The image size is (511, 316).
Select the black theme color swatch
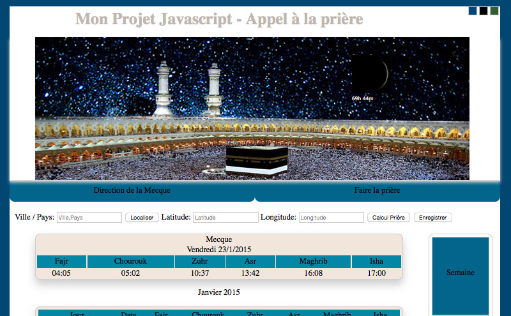pyautogui.click(x=484, y=11)
